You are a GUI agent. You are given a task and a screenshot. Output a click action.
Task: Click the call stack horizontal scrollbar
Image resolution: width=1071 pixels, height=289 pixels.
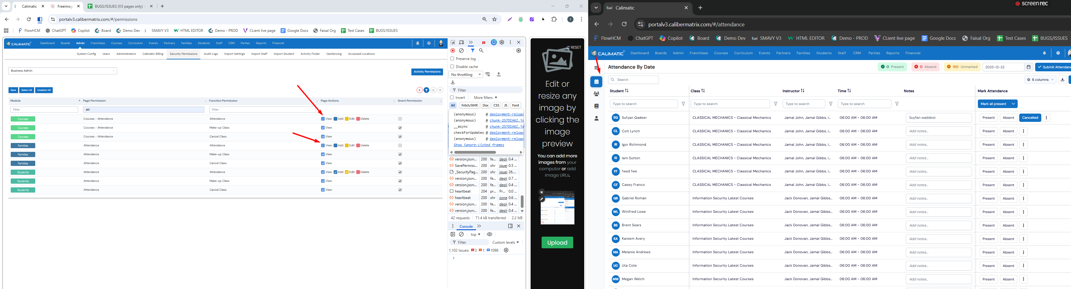click(x=475, y=152)
